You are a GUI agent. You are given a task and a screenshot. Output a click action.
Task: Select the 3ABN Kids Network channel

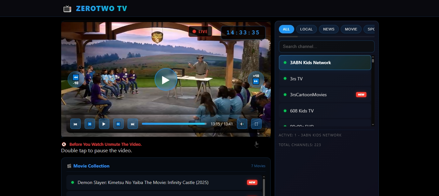[325, 63]
